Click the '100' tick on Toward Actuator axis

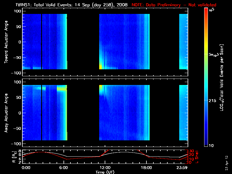pyautogui.click(x=18, y=11)
